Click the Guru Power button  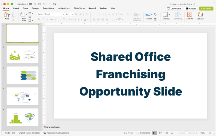point(206,9)
